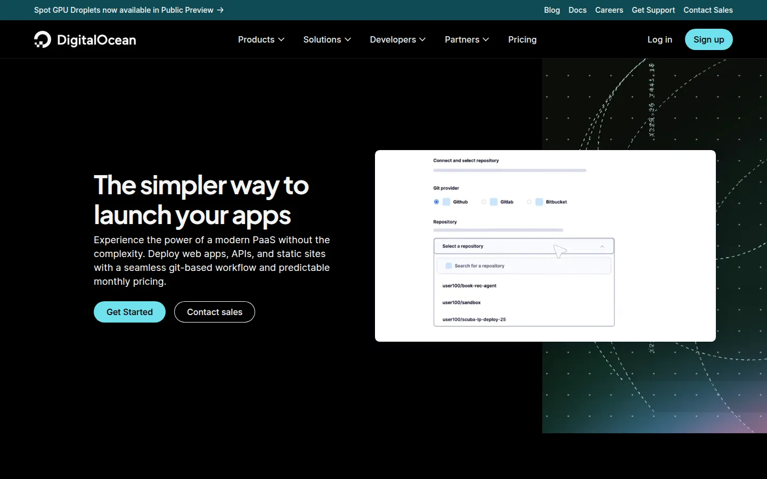
Task: Collapse the Select a repository dropdown chevron
Action: click(602, 246)
